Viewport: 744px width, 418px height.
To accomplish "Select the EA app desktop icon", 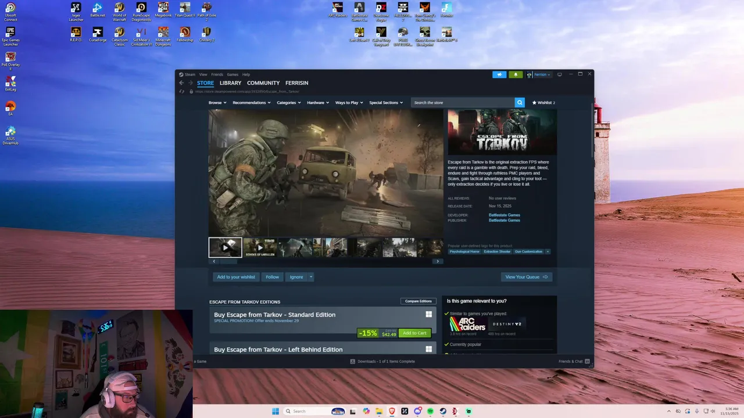I will (x=10, y=109).
